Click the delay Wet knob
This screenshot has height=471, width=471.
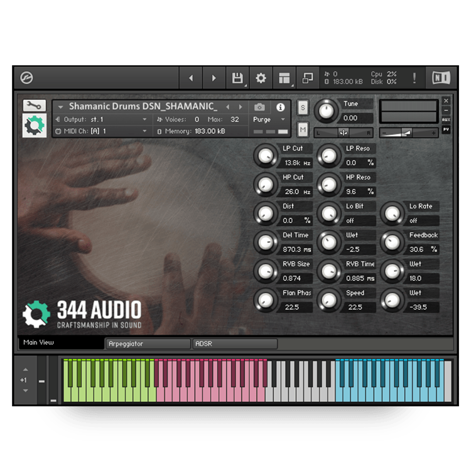329,242
